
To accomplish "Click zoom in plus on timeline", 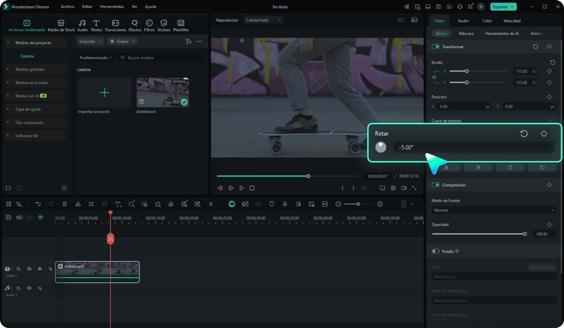I will coord(380,204).
